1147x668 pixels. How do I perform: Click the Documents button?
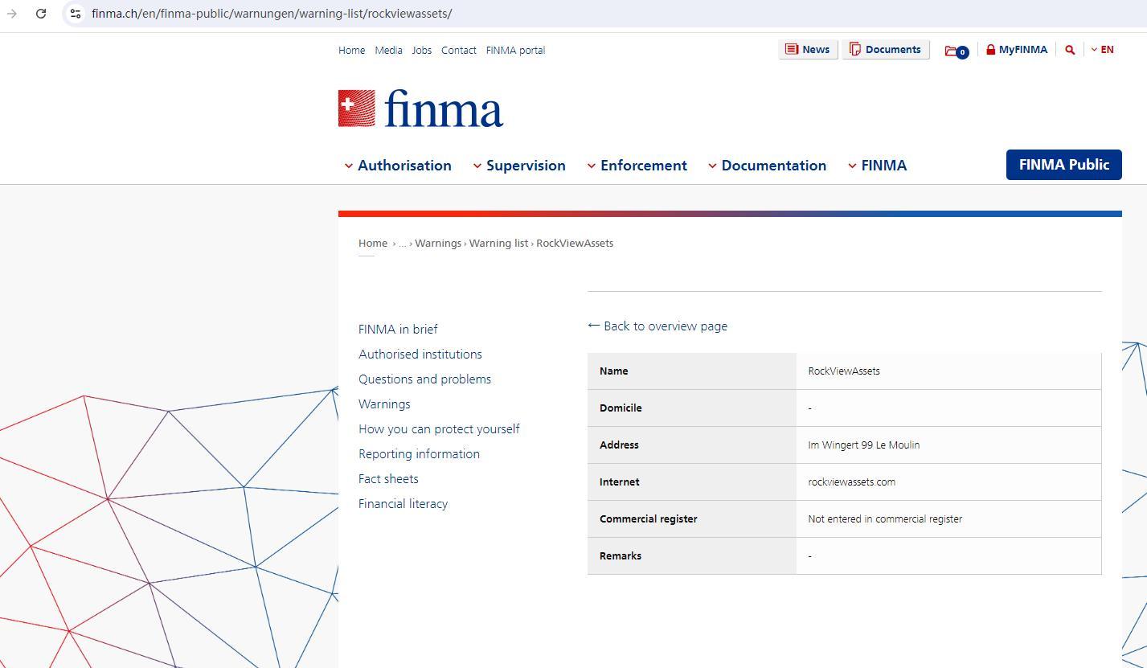pos(885,50)
